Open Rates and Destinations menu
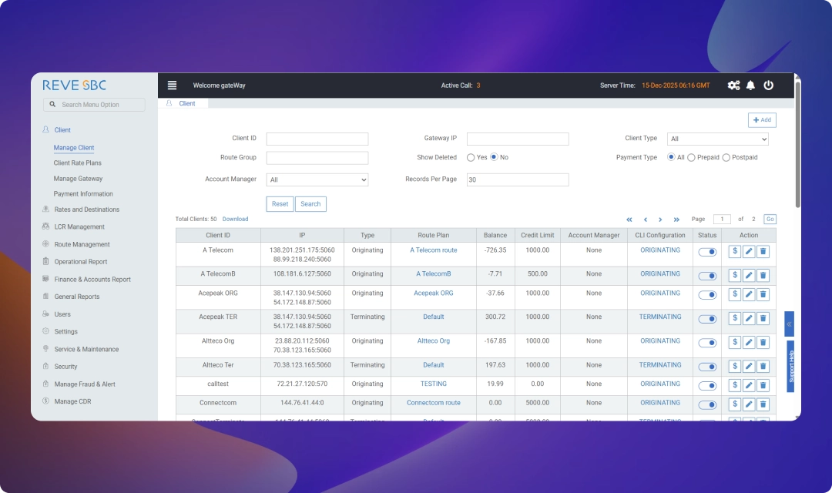 [x=86, y=210]
